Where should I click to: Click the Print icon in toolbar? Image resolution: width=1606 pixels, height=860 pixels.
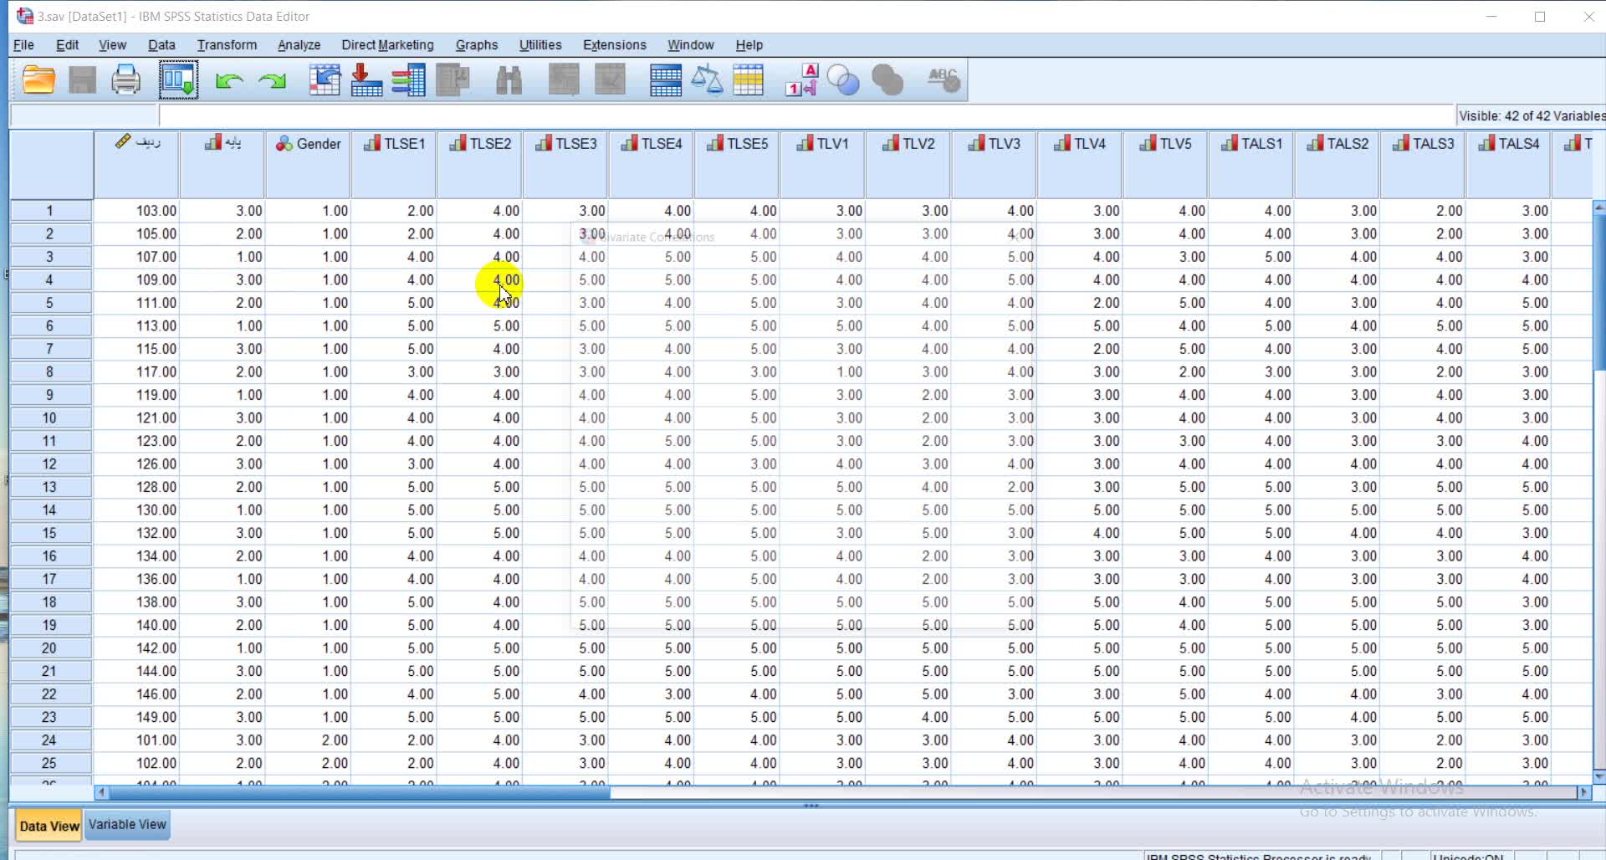tap(125, 80)
